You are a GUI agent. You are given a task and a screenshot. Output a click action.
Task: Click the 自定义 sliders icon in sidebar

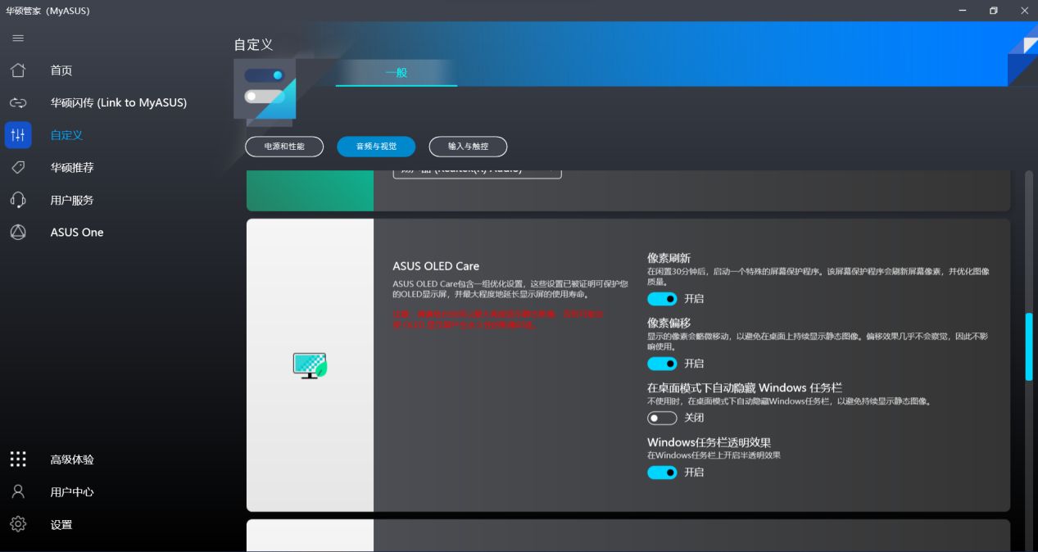click(x=17, y=134)
